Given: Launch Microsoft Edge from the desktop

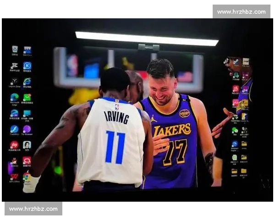Looking at the screenshot, I should click(15, 97).
